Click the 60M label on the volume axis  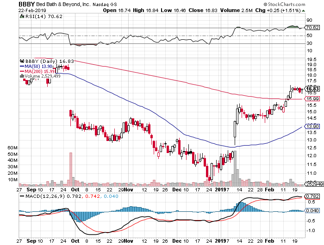coord(12,148)
